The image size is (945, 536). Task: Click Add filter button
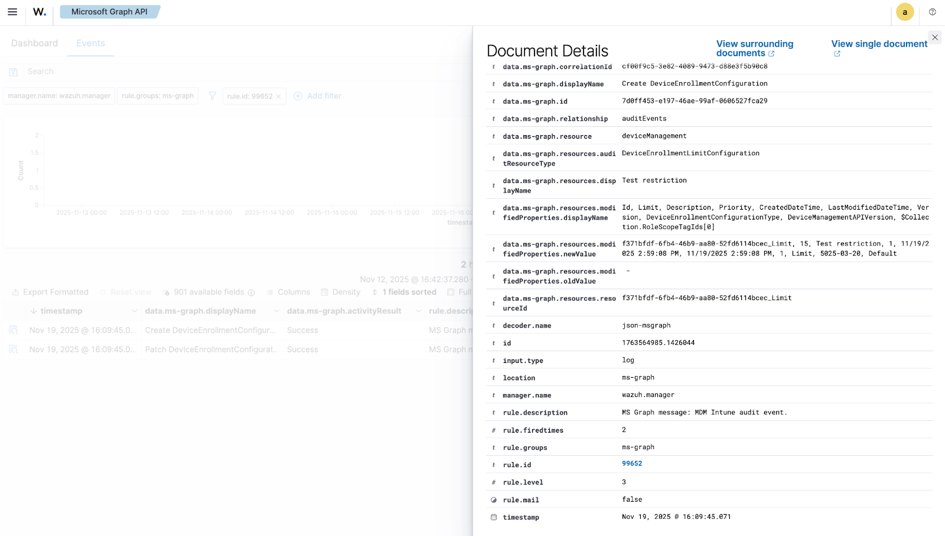tap(318, 96)
